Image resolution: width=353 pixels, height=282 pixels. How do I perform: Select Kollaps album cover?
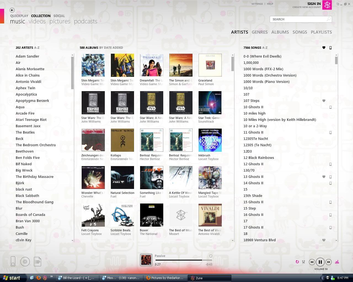coord(122,140)
